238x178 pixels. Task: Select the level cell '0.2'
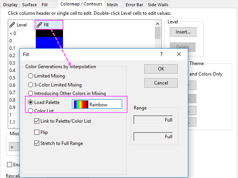pos(12,56)
